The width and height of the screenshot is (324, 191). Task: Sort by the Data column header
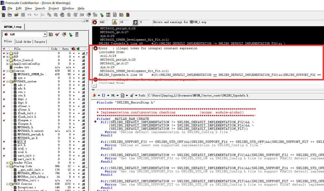[x=66, y=49]
